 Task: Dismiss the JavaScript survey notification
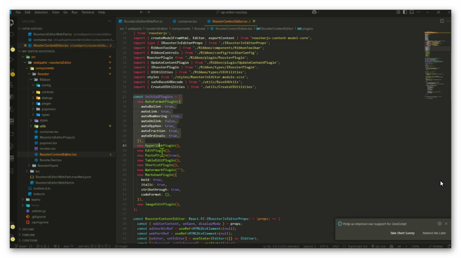[x=446, y=224]
